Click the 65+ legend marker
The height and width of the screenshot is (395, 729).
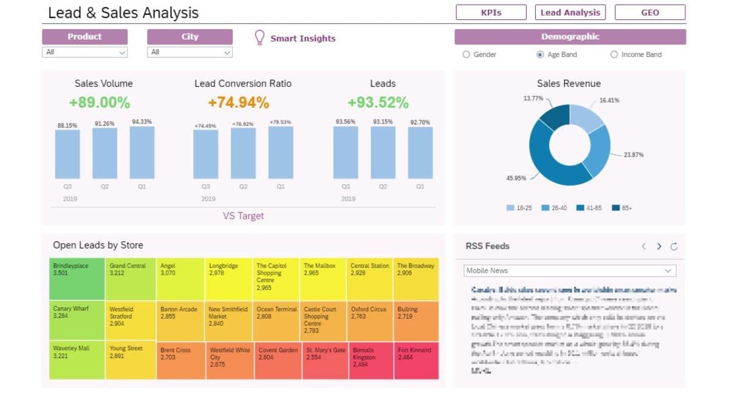[615, 208]
